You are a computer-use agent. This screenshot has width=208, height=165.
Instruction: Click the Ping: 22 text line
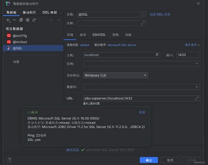[x=37, y=135]
